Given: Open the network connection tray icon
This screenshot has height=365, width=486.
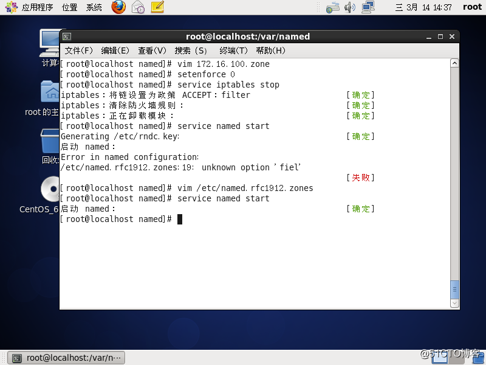Looking at the screenshot, I should tap(368, 7).
